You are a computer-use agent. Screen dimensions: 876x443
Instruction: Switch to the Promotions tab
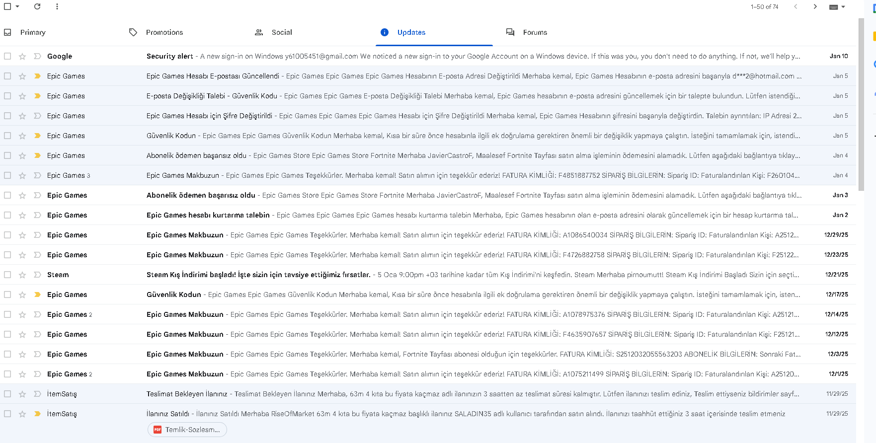pyautogui.click(x=156, y=32)
